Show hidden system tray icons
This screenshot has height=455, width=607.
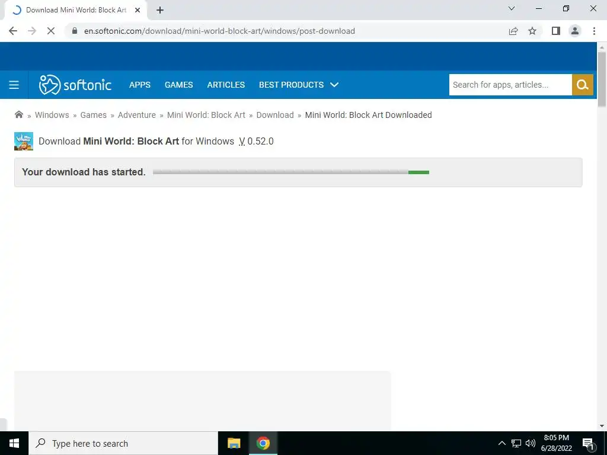(501, 443)
